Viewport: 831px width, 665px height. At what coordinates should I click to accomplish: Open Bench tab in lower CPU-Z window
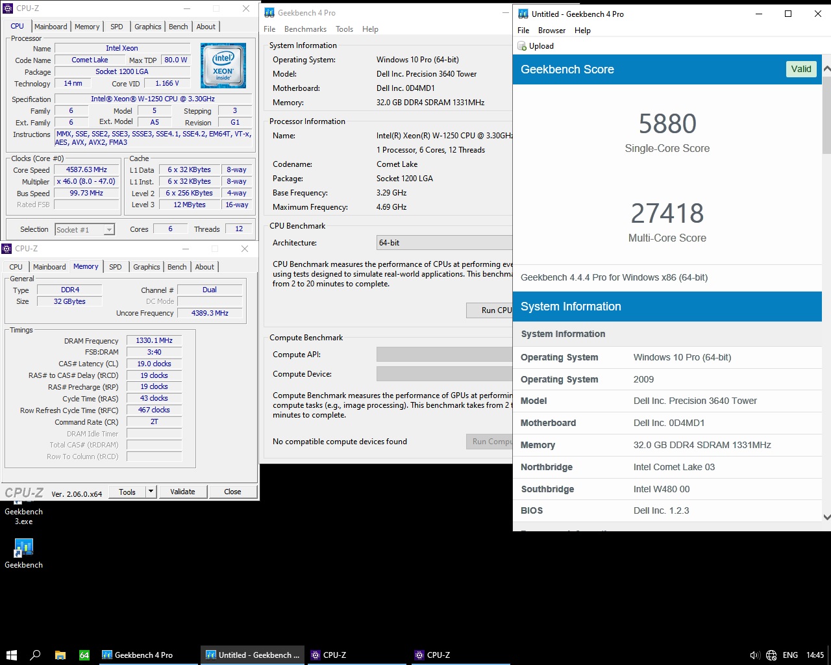(177, 267)
